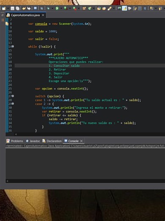Open the New Java Class dropdown arrow
This screenshot has width=165, height=221.
[x=93, y=8]
